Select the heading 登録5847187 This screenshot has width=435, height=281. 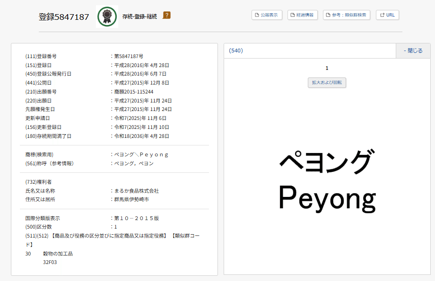[64, 17]
